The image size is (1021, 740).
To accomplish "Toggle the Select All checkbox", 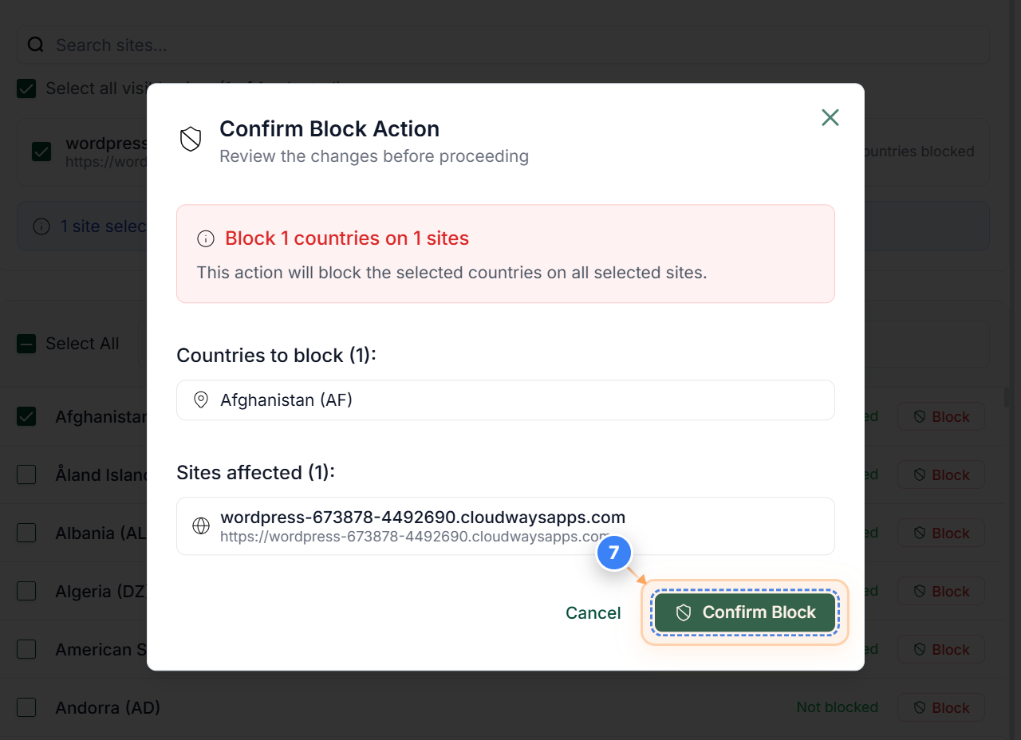I will pyautogui.click(x=26, y=343).
